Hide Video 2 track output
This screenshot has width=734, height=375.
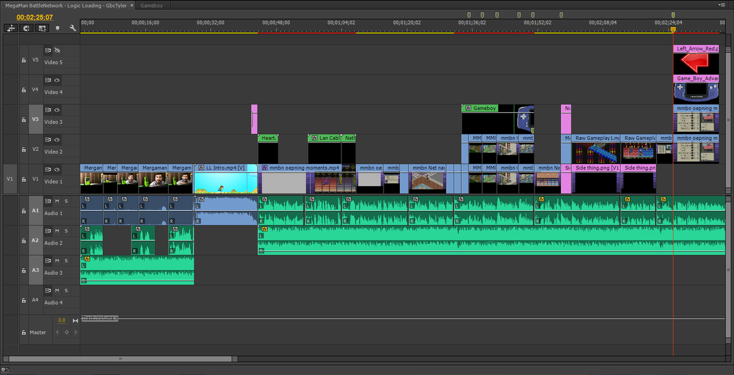point(57,140)
